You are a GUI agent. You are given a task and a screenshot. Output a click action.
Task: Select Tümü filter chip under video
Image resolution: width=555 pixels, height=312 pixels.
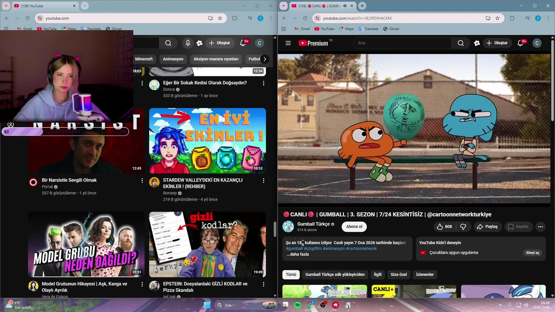(x=291, y=274)
